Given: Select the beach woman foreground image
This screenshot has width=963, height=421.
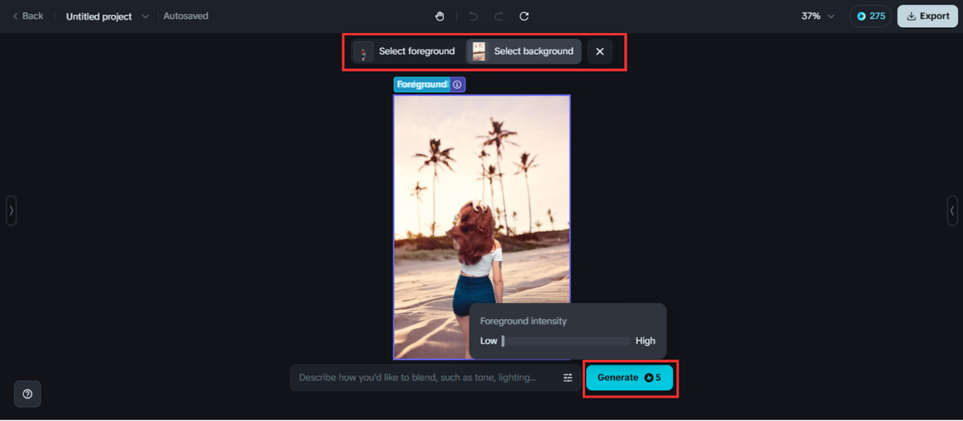Looking at the screenshot, I should pos(481,227).
